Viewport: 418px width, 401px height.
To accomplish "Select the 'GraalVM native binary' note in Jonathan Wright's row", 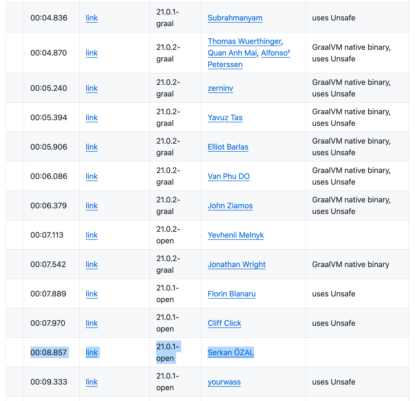I will [x=351, y=264].
